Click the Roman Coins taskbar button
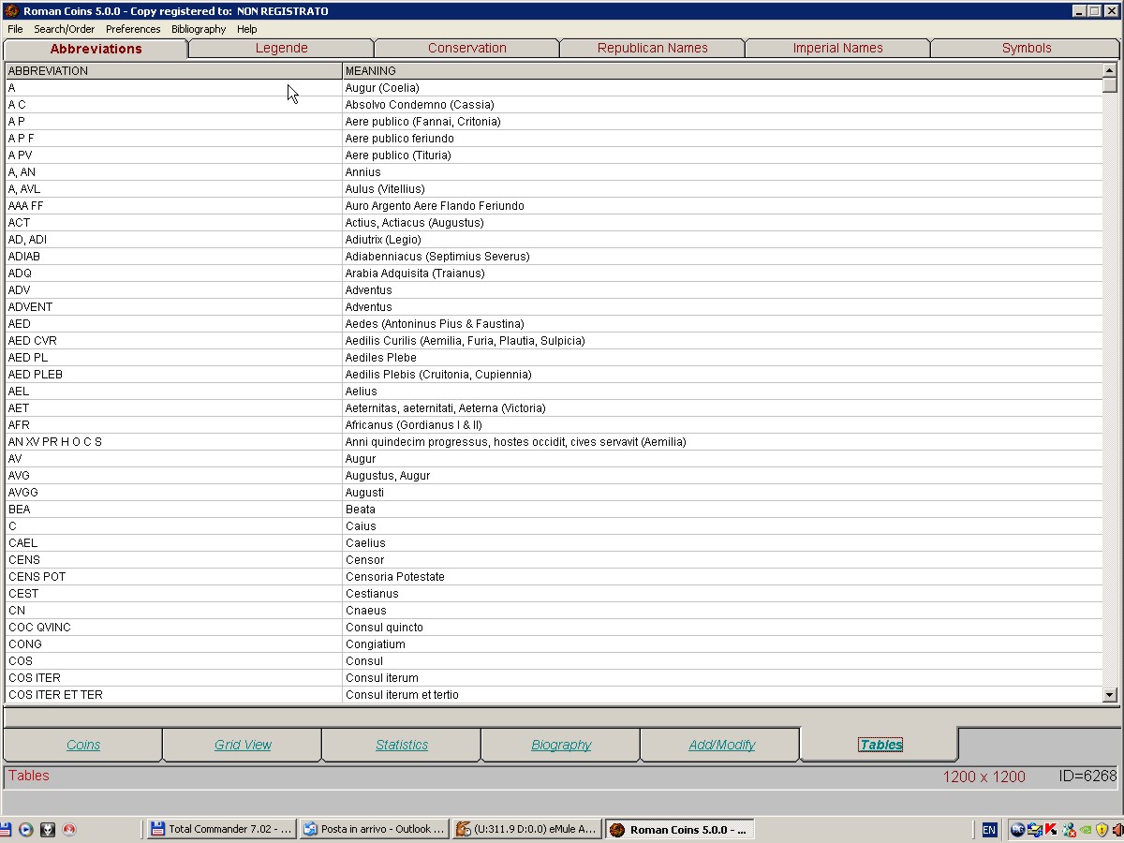1124x843 pixels. (x=679, y=829)
